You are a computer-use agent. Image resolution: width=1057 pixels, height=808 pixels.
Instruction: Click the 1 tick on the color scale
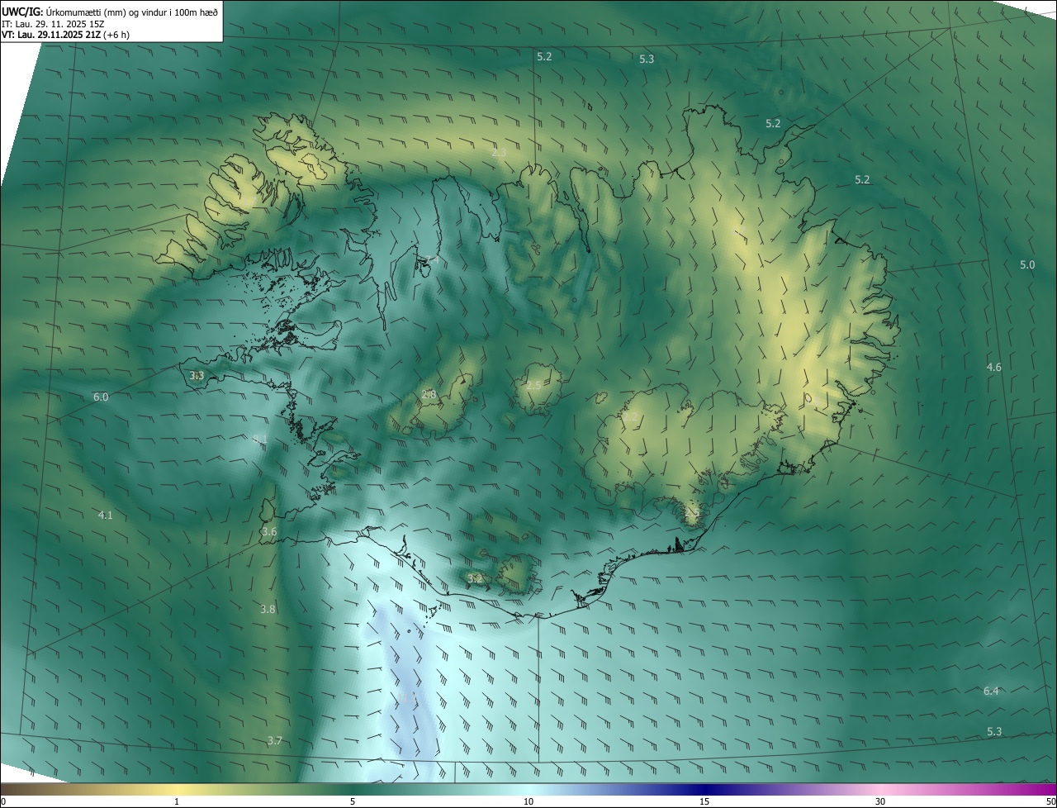177,801
